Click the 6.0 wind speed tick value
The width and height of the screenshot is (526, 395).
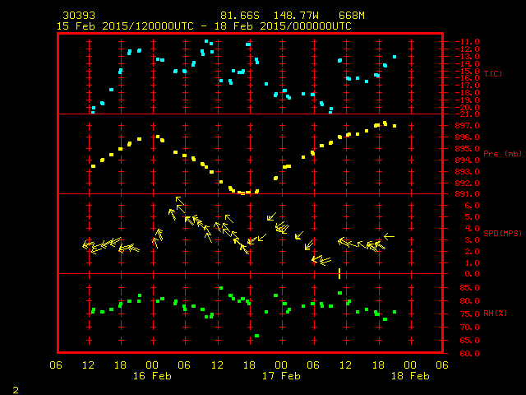pyautogui.click(x=472, y=206)
